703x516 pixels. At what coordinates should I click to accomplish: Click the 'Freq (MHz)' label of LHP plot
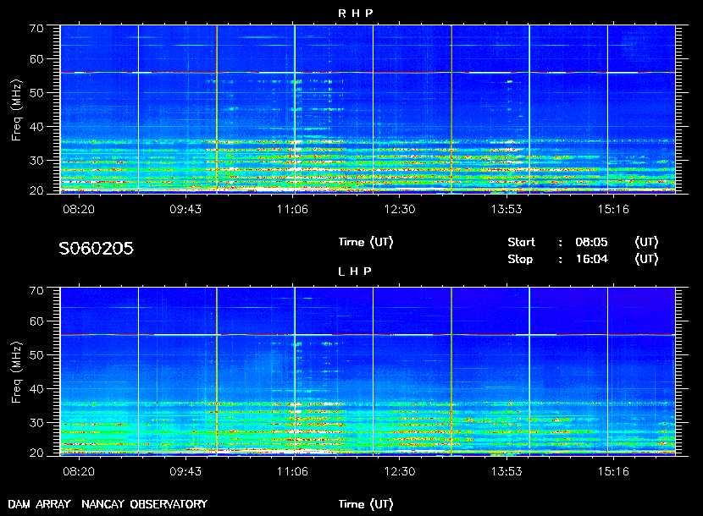[16, 373]
